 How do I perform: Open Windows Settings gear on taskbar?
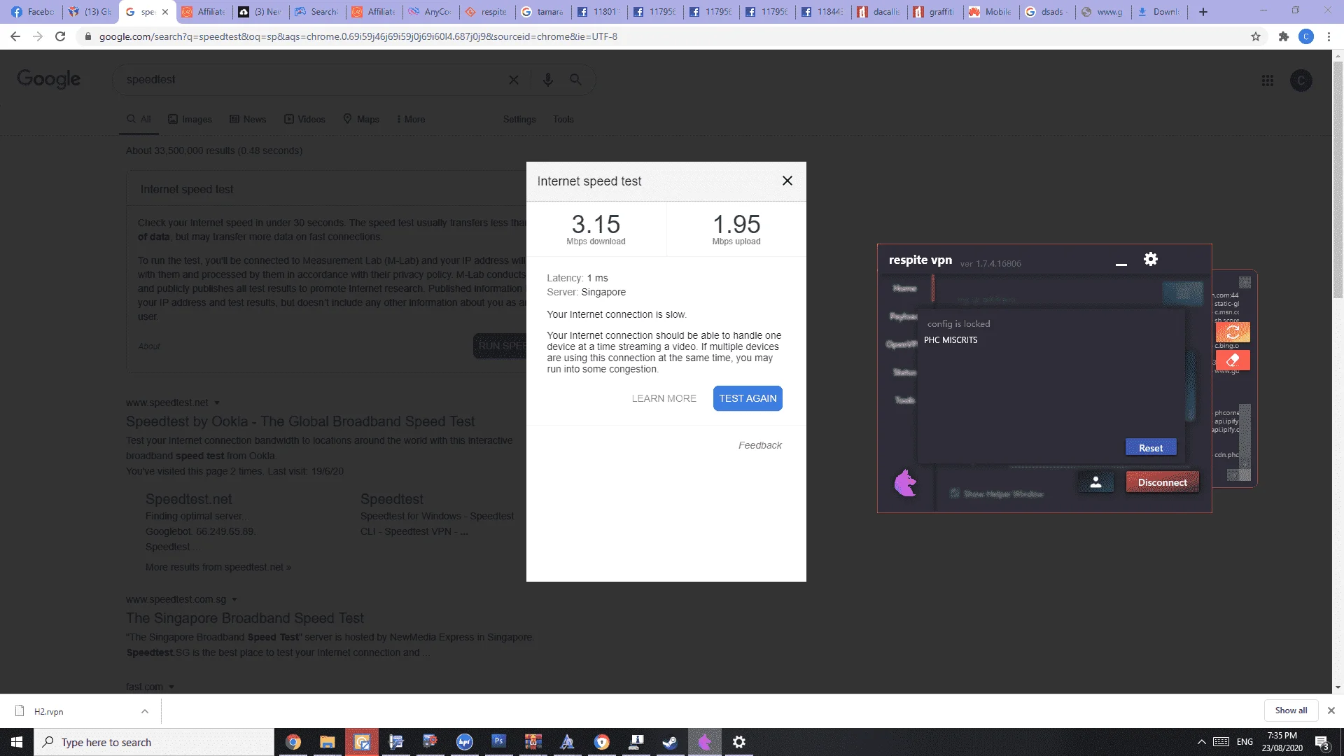738,742
